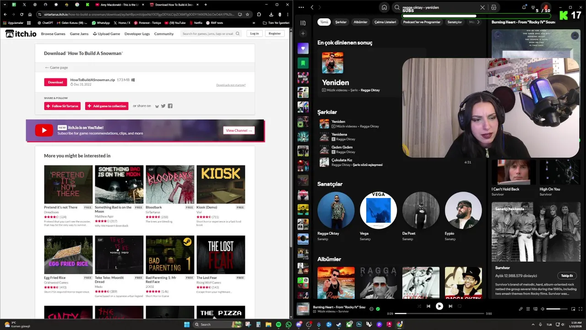
Task: Open the Bloodbark game thumbnail
Action: [x=170, y=184]
